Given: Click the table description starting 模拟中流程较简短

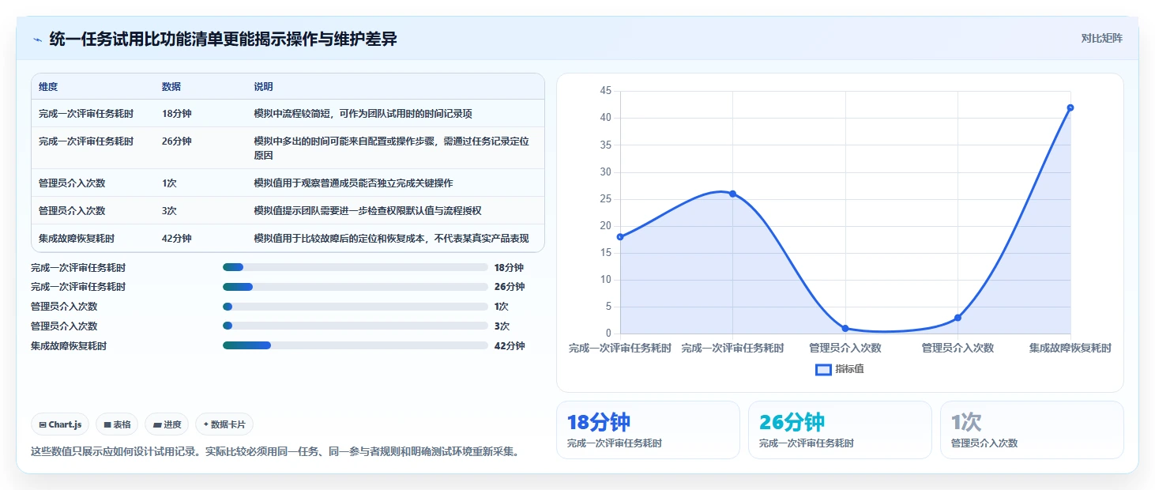Looking at the screenshot, I should (363, 114).
